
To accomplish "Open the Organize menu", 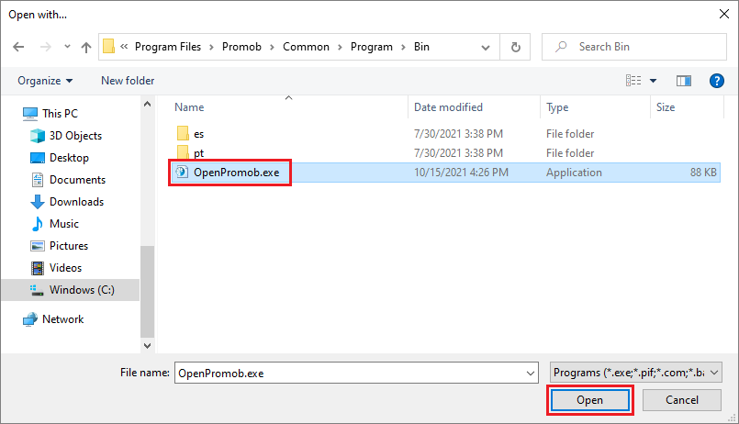I will tap(45, 81).
